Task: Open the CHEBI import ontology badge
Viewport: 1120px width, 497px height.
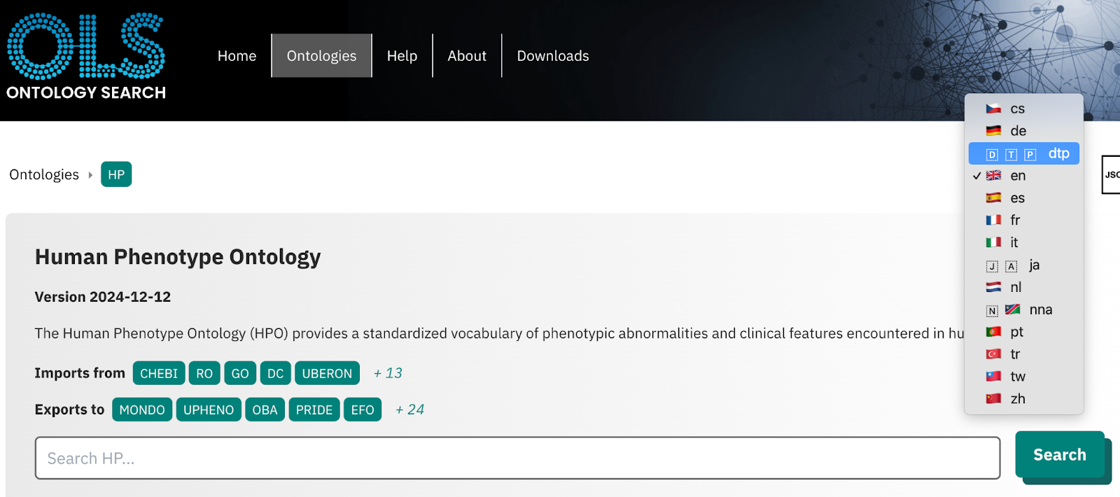Action: [x=159, y=373]
